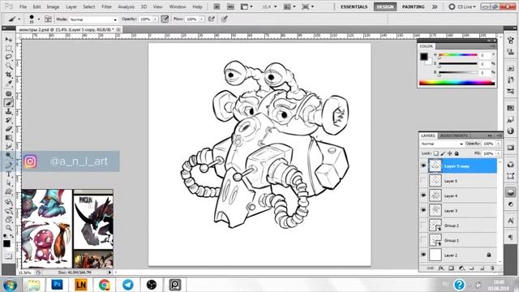Select the Zoom tool near toolbox bottom

click(9, 228)
